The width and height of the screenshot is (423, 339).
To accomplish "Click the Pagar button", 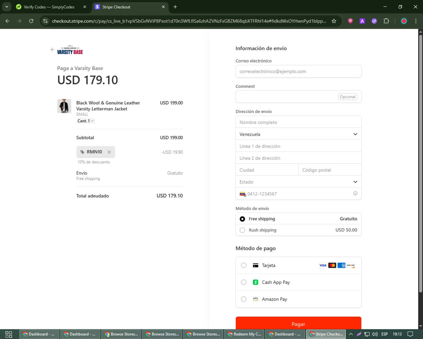I will (298, 323).
